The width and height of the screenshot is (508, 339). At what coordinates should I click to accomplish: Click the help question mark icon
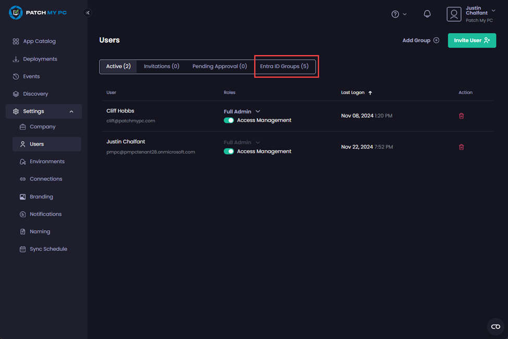394,14
